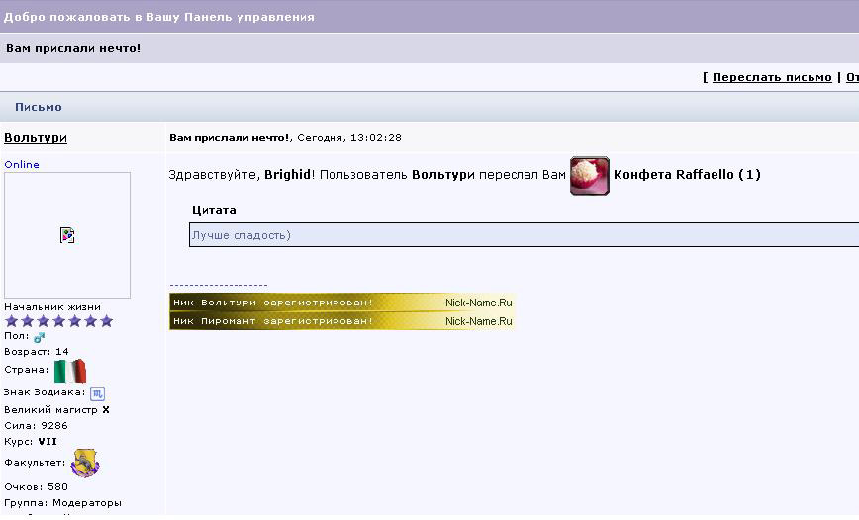Click the Конфета Raffaello (1) label
This screenshot has width=859, height=520.
(x=687, y=175)
